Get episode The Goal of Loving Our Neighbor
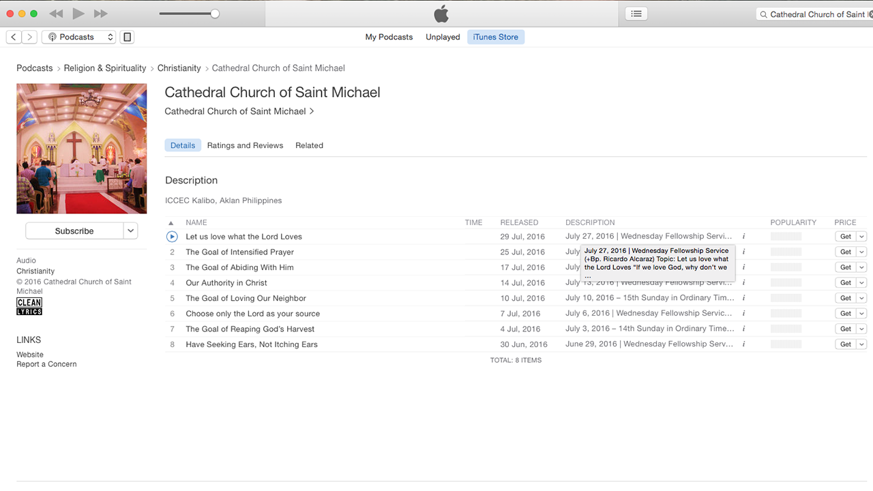This screenshot has height=491, width=873. [x=846, y=298]
